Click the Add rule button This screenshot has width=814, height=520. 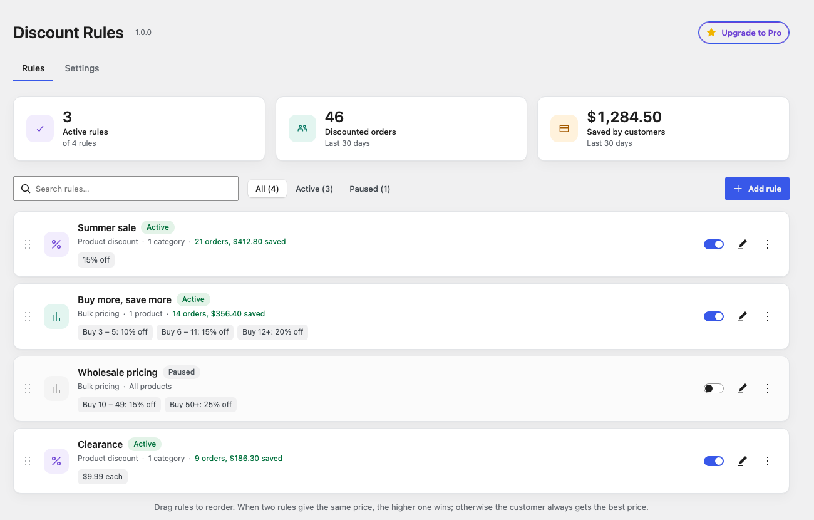(x=757, y=189)
